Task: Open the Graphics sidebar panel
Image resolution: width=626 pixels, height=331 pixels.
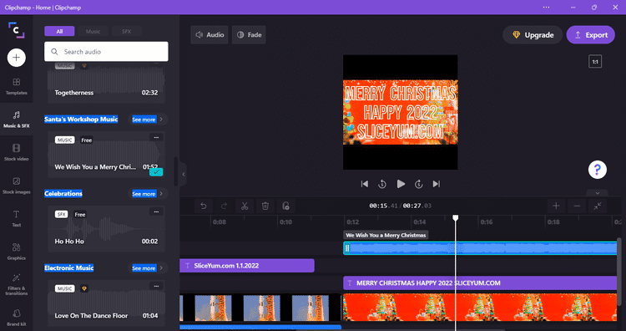Action: coord(17,252)
